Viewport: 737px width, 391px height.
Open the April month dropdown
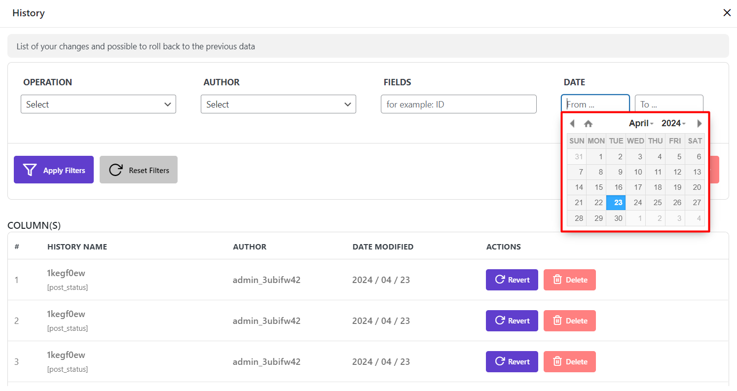tap(641, 123)
